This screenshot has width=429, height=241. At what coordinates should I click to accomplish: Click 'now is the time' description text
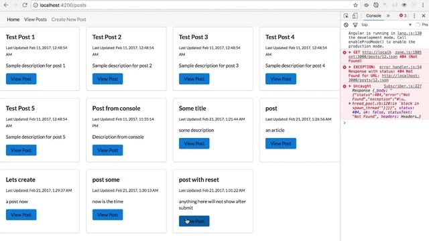(108, 202)
